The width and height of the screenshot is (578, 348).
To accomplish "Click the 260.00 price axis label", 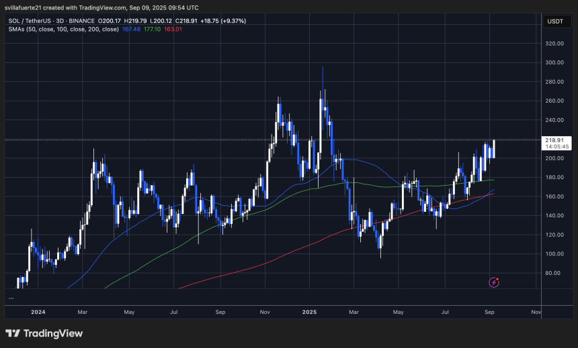I will pyautogui.click(x=554, y=101).
